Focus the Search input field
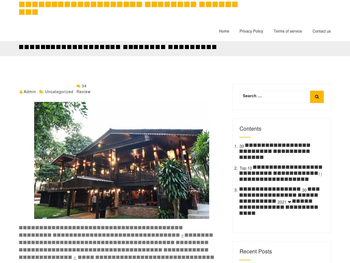 pos(275,97)
